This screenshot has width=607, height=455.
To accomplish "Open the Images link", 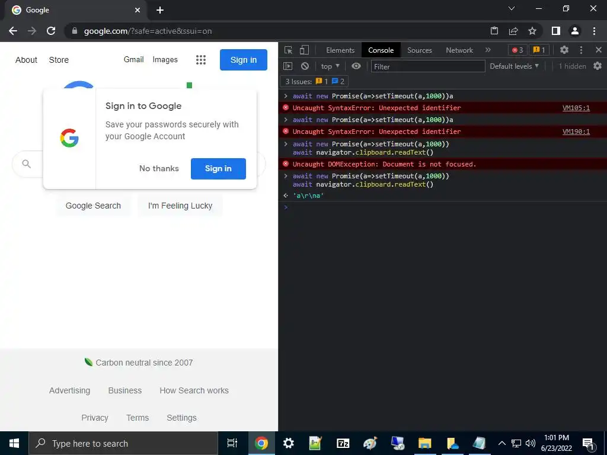I will [165, 60].
